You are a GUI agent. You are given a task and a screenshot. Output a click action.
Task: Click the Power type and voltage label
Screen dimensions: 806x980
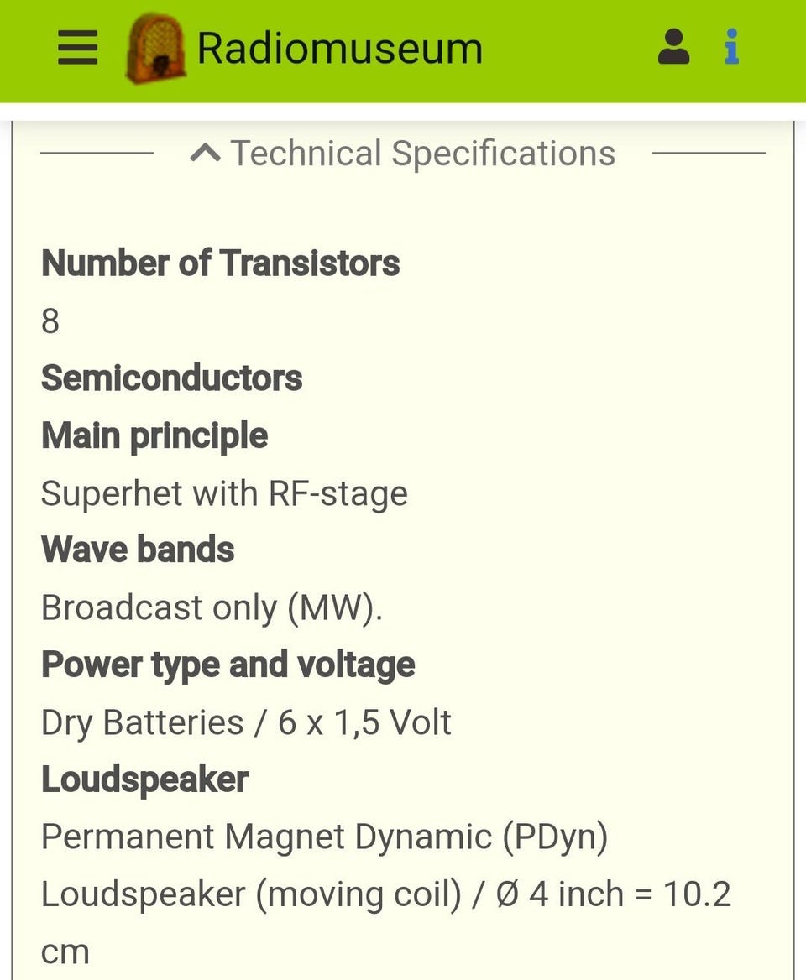coord(228,665)
